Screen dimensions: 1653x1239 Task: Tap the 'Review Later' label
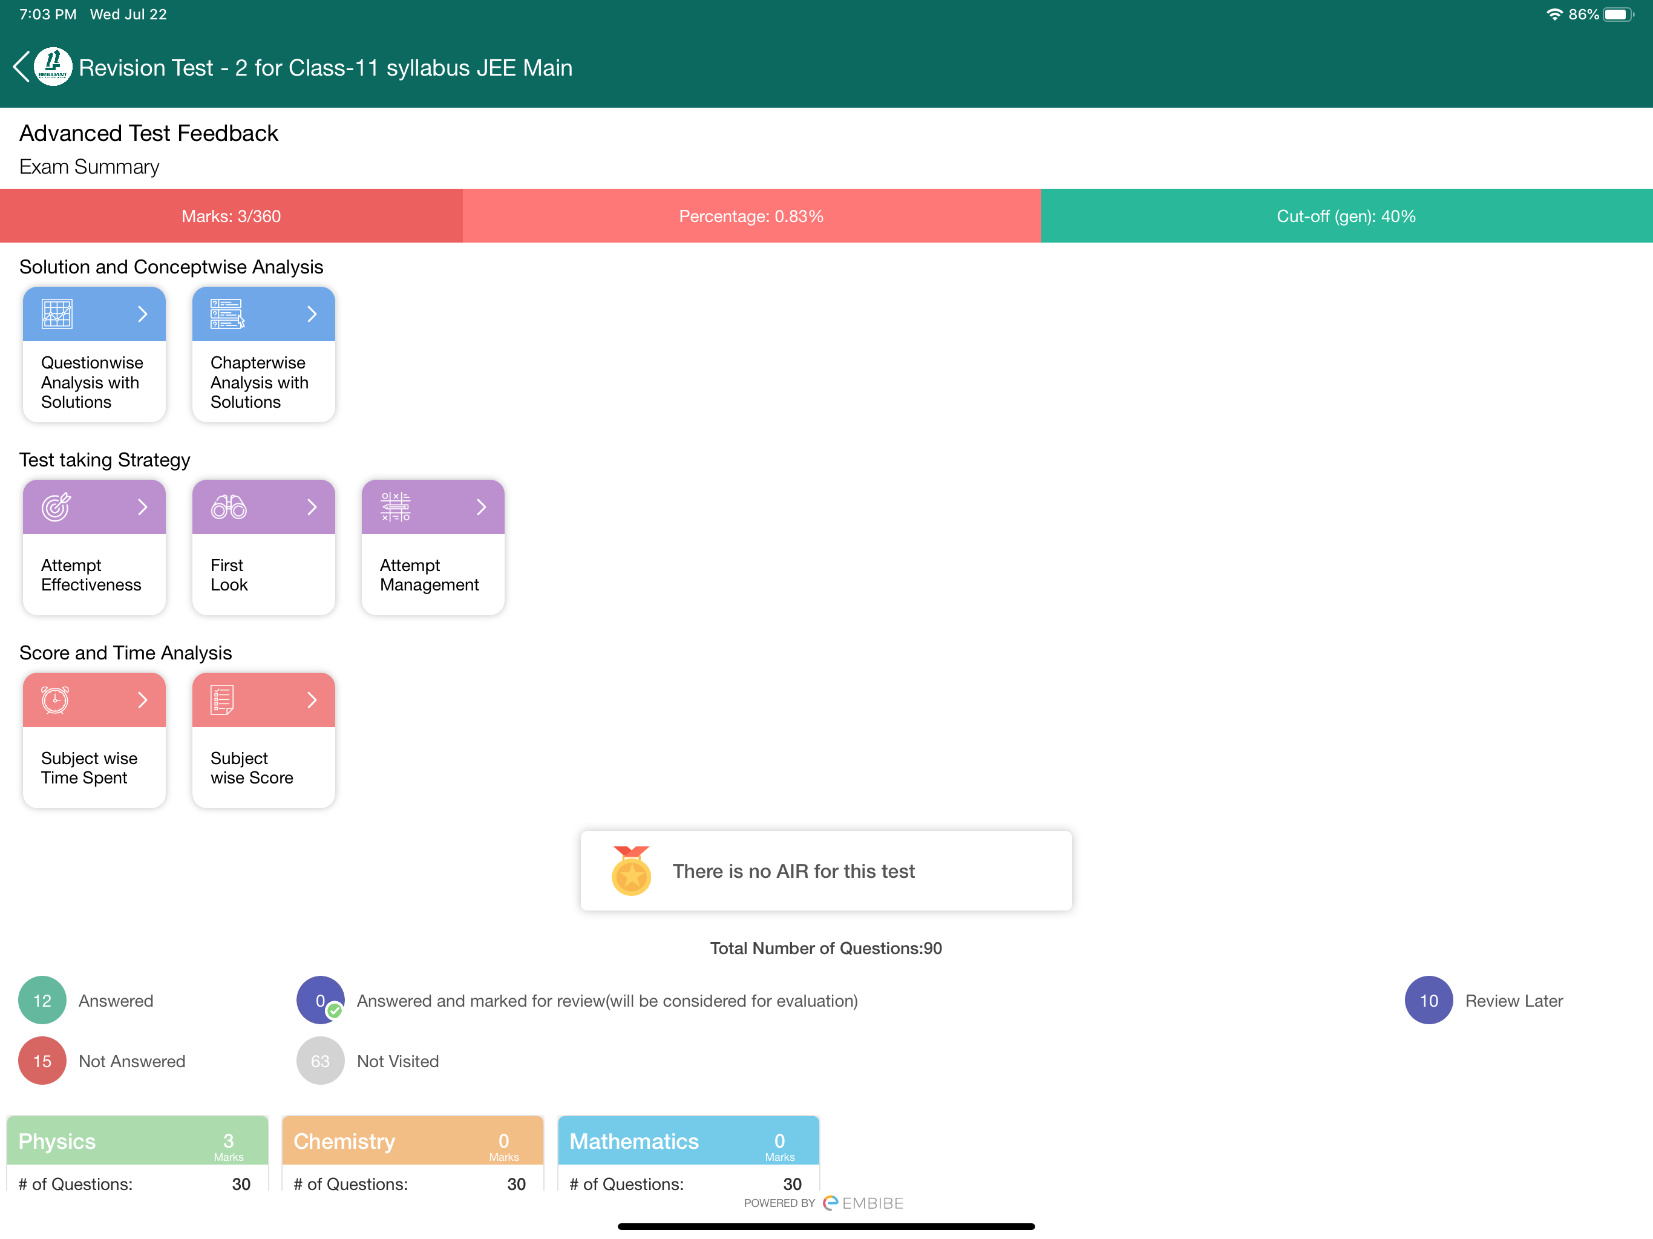tap(1514, 1001)
